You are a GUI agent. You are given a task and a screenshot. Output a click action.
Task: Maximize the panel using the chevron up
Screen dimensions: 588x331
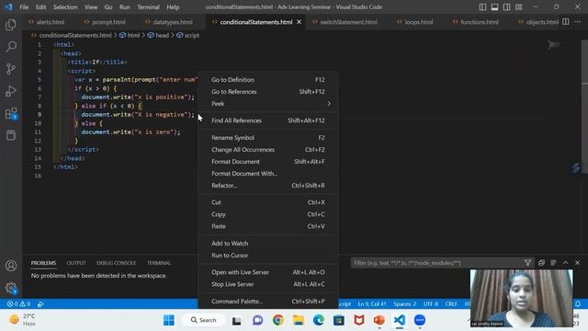pyautogui.click(x=565, y=263)
